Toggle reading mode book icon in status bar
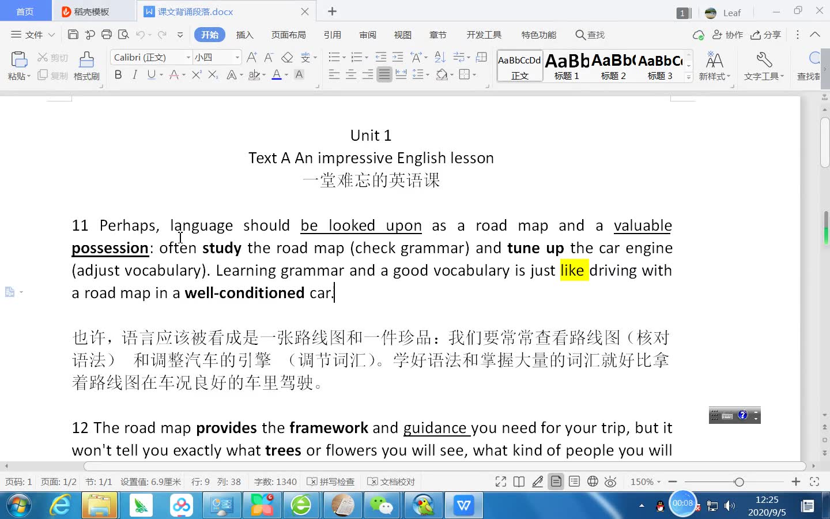 point(519,482)
